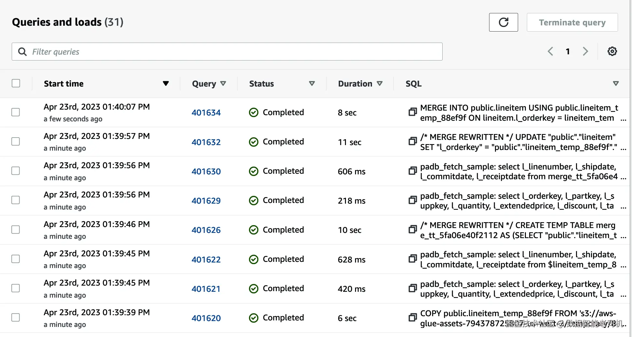Sort by Duration column arrow
Viewport: 632px width, 337px height.
tap(379, 84)
